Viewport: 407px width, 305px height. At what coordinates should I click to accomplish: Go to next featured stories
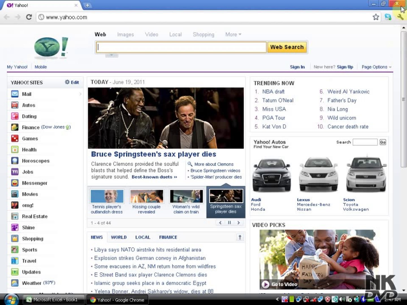(x=239, y=223)
